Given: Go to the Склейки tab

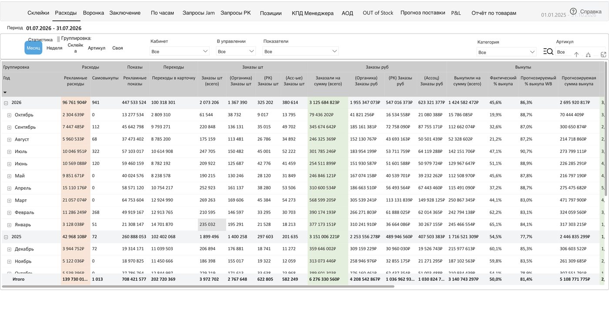Looking at the screenshot, I should (x=38, y=13).
